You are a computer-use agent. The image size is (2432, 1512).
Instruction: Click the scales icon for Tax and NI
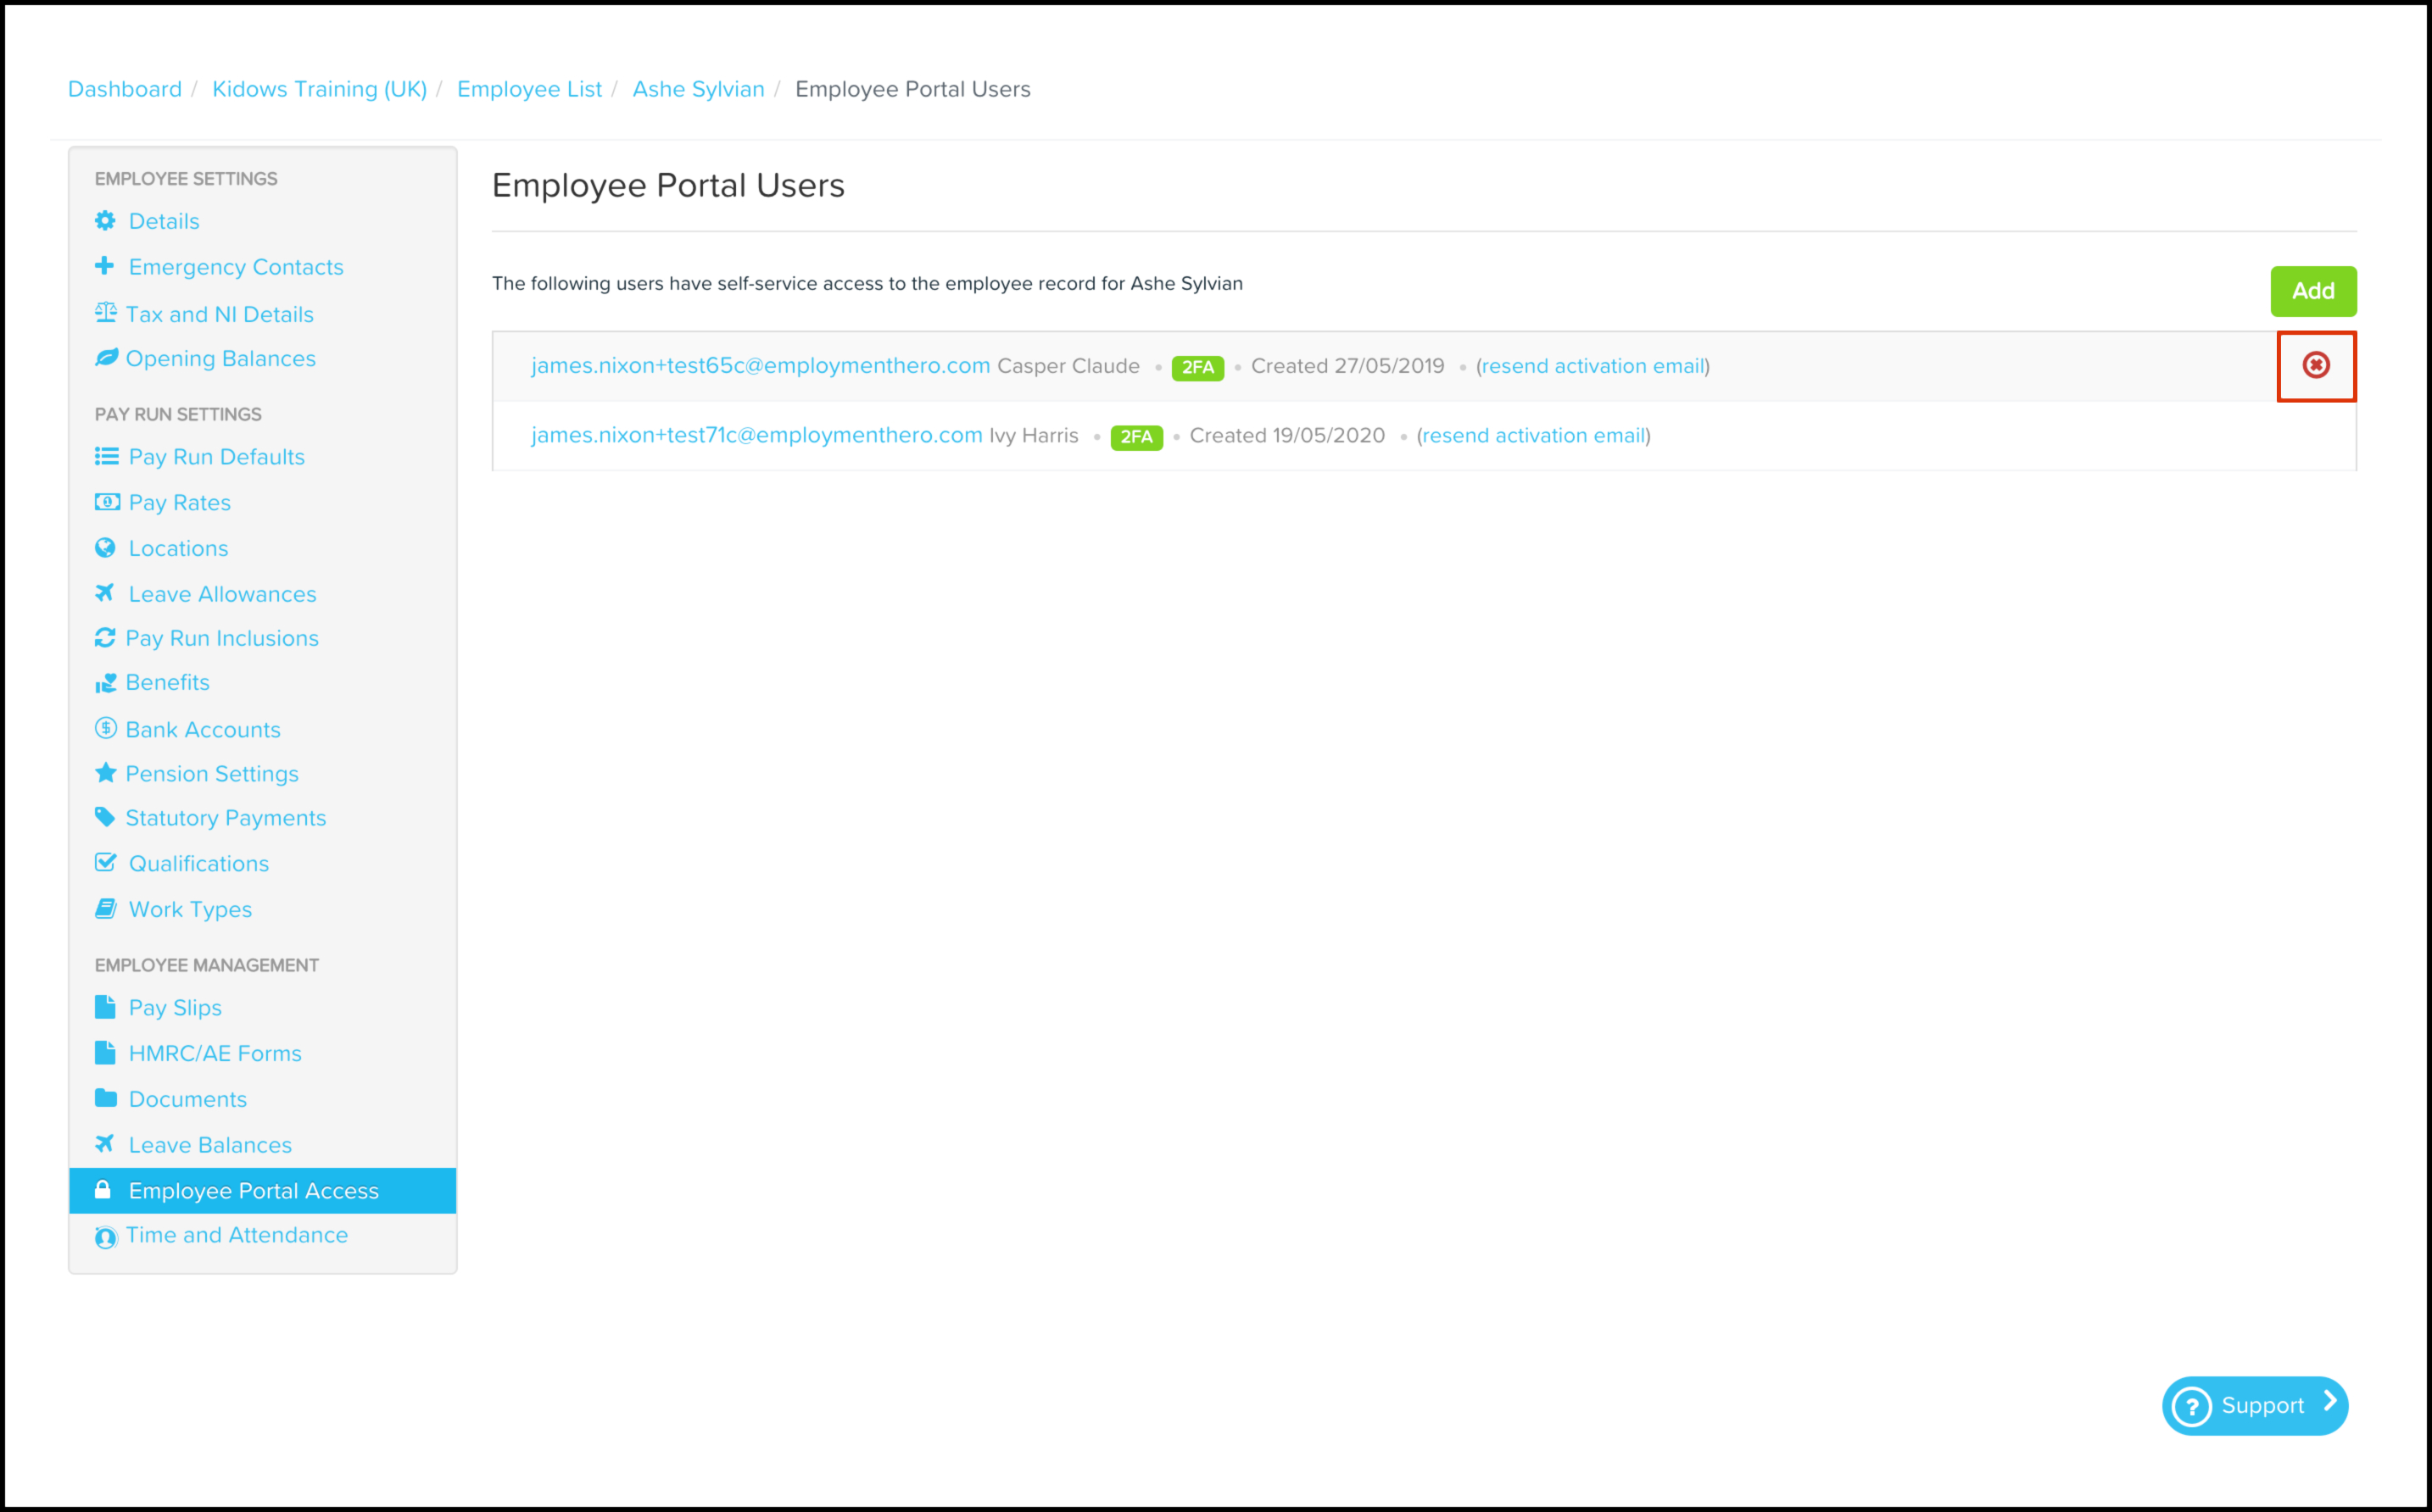point(105,313)
